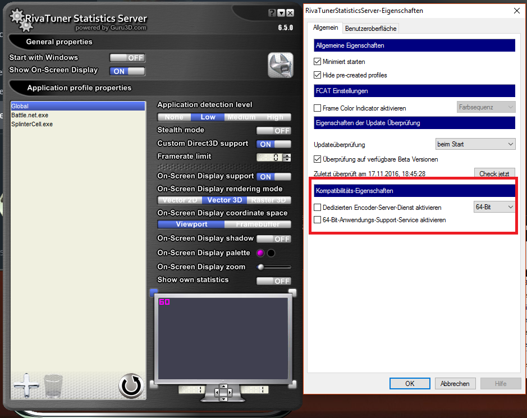Open the wrench setup icon

point(280,65)
